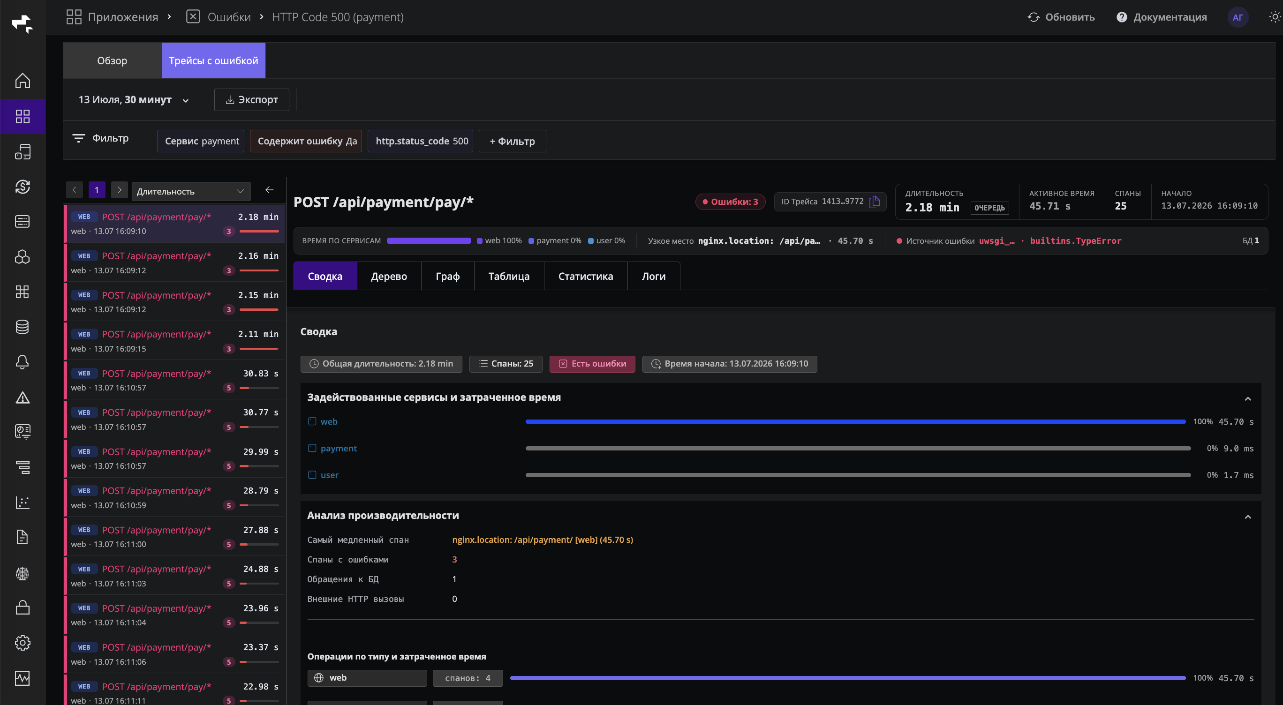Open the settings gear icon in sidebar
1283x705 pixels.
tap(23, 643)
